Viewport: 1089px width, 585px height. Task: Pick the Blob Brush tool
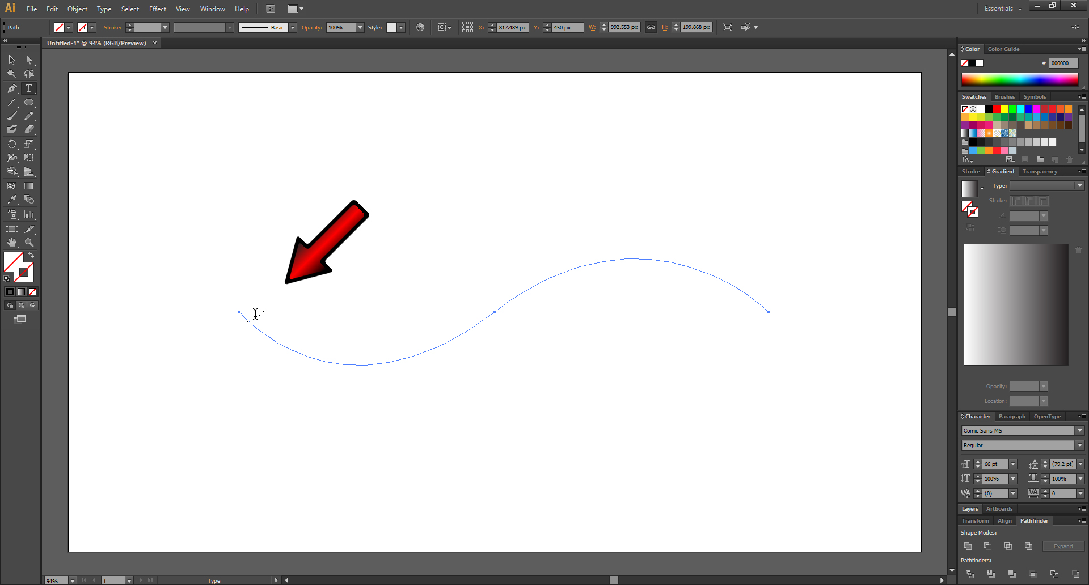click(12, 129)
